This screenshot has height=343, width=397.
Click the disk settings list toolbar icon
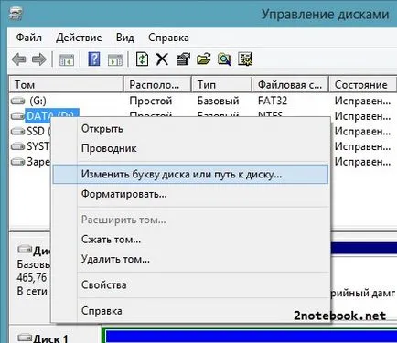coord(245,59)
